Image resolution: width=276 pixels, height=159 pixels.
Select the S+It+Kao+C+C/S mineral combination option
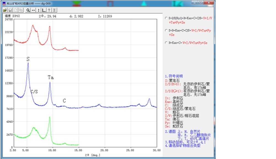(x=166, y=30)
